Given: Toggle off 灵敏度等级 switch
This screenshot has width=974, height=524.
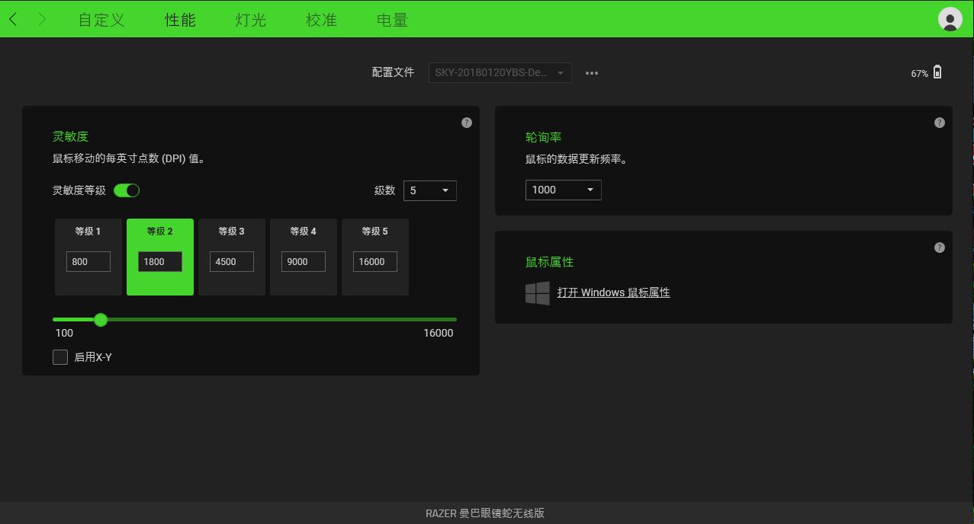Looking at the screenshot, I should click(x=127, y=190).
